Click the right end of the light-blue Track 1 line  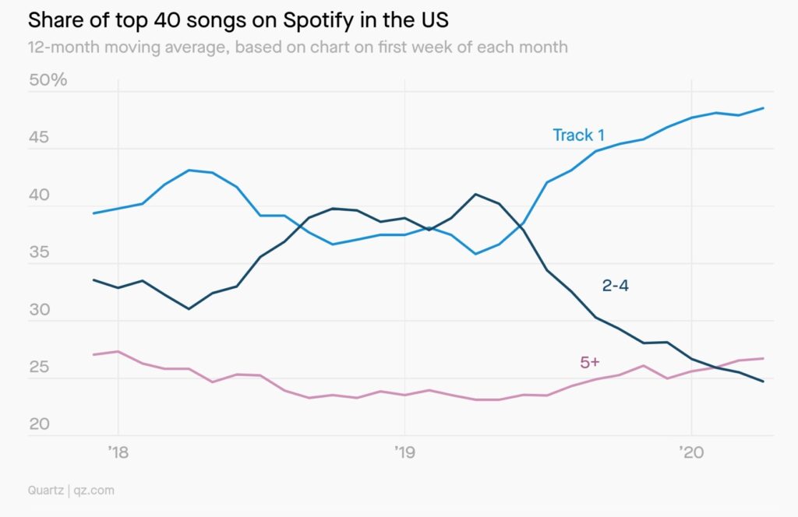763,108
